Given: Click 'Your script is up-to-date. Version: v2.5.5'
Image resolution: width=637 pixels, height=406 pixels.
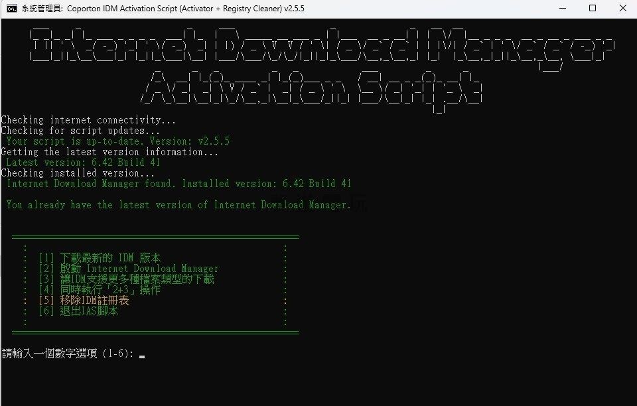Looking at the screenshot, I should tap(118, 141).
